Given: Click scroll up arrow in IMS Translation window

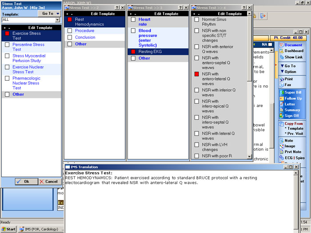Looking at the screenshot, I should [x=296, y=173].
